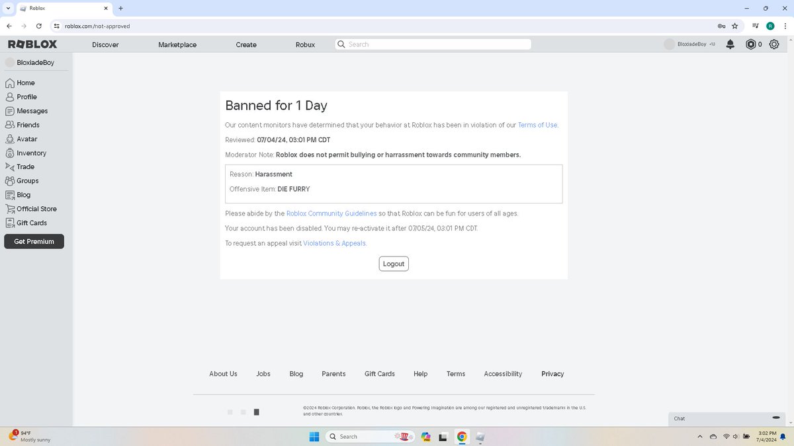Click the Chrome icon in the taskbar
This screenshot has height=446, width=794.
pyautogui.click(x=462, y=436)
